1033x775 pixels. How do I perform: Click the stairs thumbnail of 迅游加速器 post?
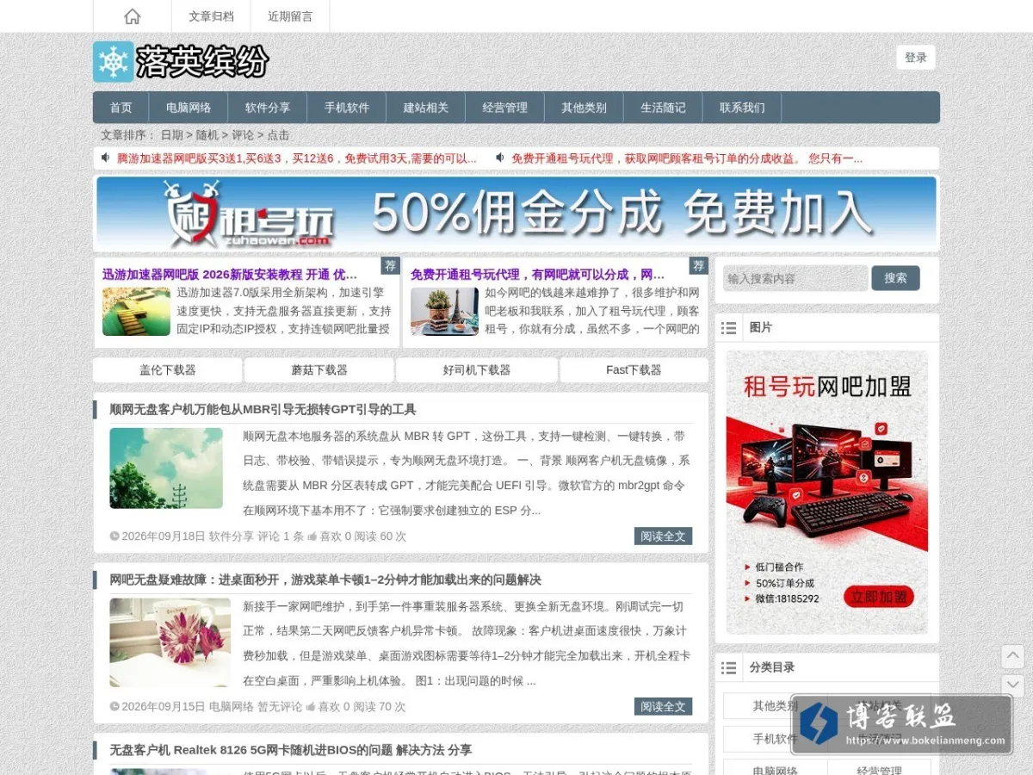pyautogui.click(x=136, y=312)
